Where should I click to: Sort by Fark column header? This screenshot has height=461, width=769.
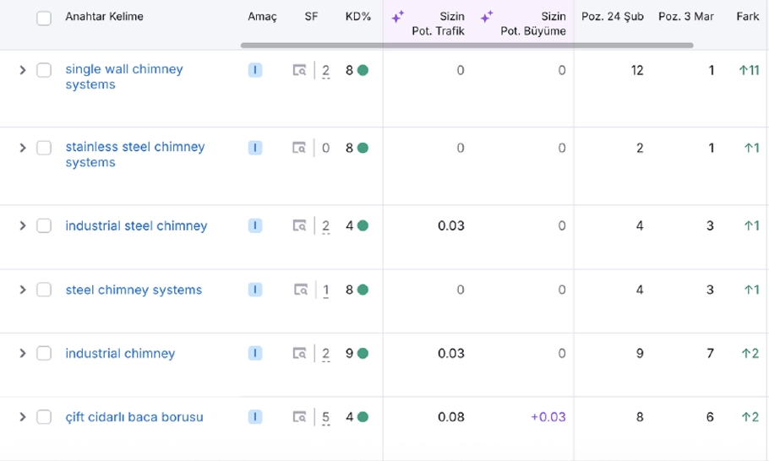coord(747,17)
